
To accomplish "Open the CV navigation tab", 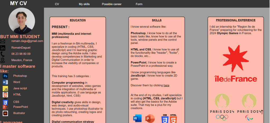I will pyautogui.click(x=57, y=4).
